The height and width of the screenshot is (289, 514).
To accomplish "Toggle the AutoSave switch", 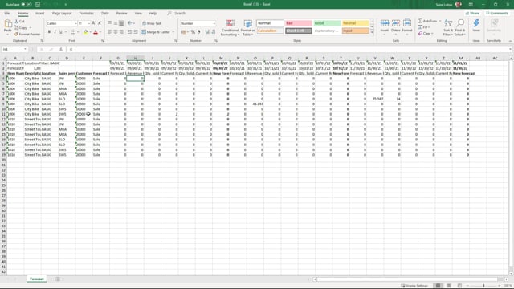I will (27, 5).
